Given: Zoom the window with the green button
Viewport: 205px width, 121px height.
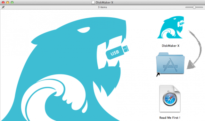Looking at the screenshot, I should (12, 2).
